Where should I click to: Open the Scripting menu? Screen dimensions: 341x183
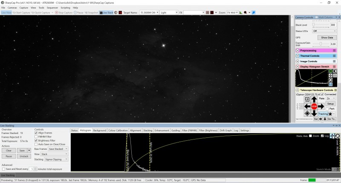coord(65,8)
